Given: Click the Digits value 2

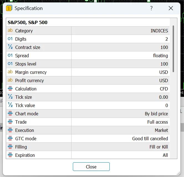Looking at the screenshot, I should point(167,39).
